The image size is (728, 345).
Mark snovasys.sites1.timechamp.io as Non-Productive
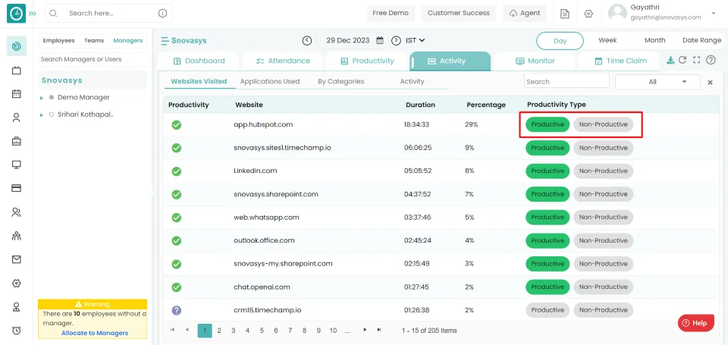pyautogui.click(x=603, y=148)
